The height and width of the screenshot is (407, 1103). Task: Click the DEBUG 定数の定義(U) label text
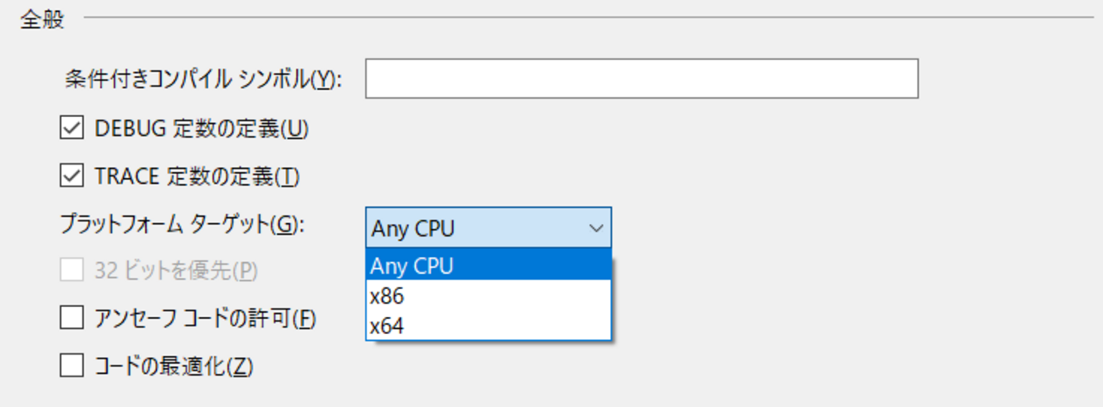tap(201, 129)
